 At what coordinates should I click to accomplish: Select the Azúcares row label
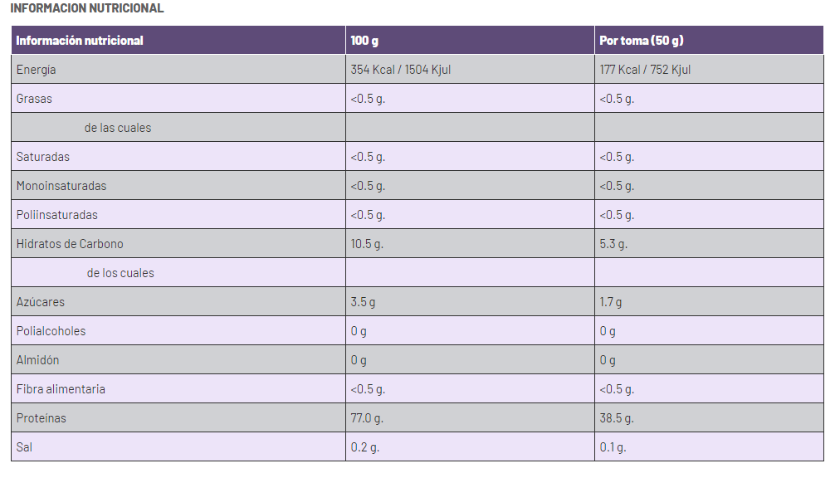[41, 302]
